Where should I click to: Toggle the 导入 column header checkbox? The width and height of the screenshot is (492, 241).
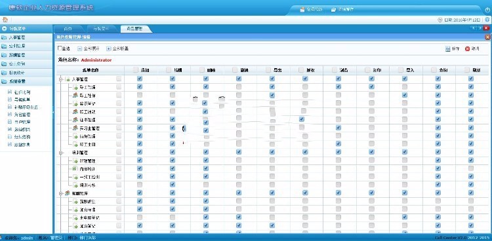(x=400, y=70)
